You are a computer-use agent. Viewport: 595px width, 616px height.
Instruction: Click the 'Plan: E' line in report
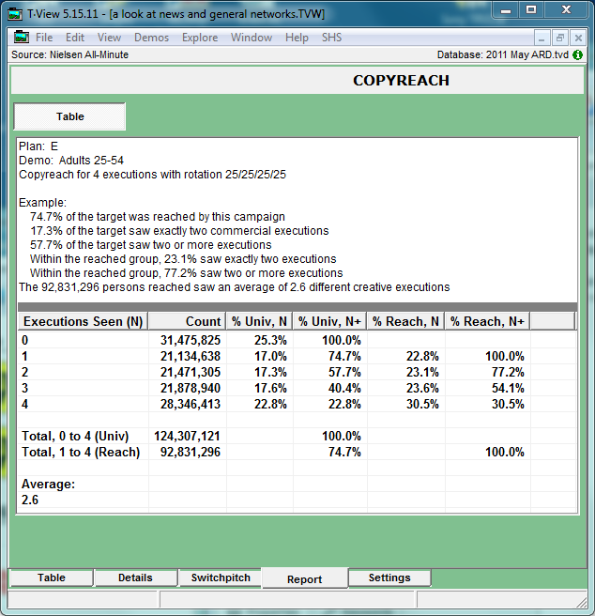pos(38,146)
